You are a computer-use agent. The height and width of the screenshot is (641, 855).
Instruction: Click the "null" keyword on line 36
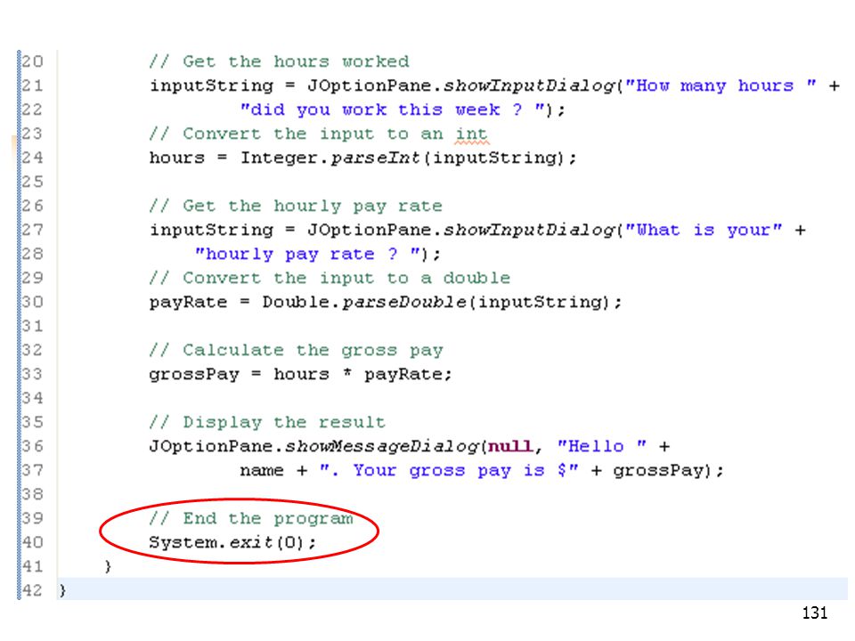click(x=509, y=446)
